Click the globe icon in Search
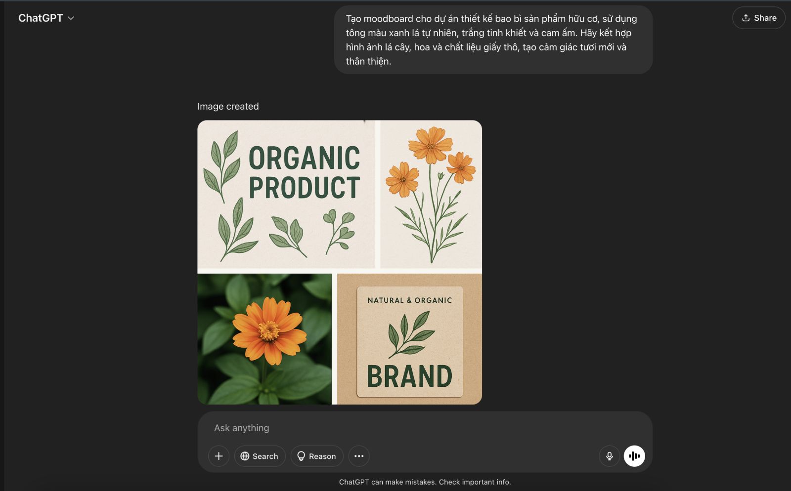The width and height of the screenshot is (791, 491). (245, 456)
